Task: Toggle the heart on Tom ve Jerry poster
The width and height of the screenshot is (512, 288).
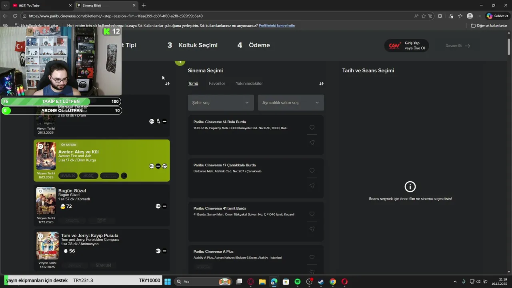Action: (40, 236)
